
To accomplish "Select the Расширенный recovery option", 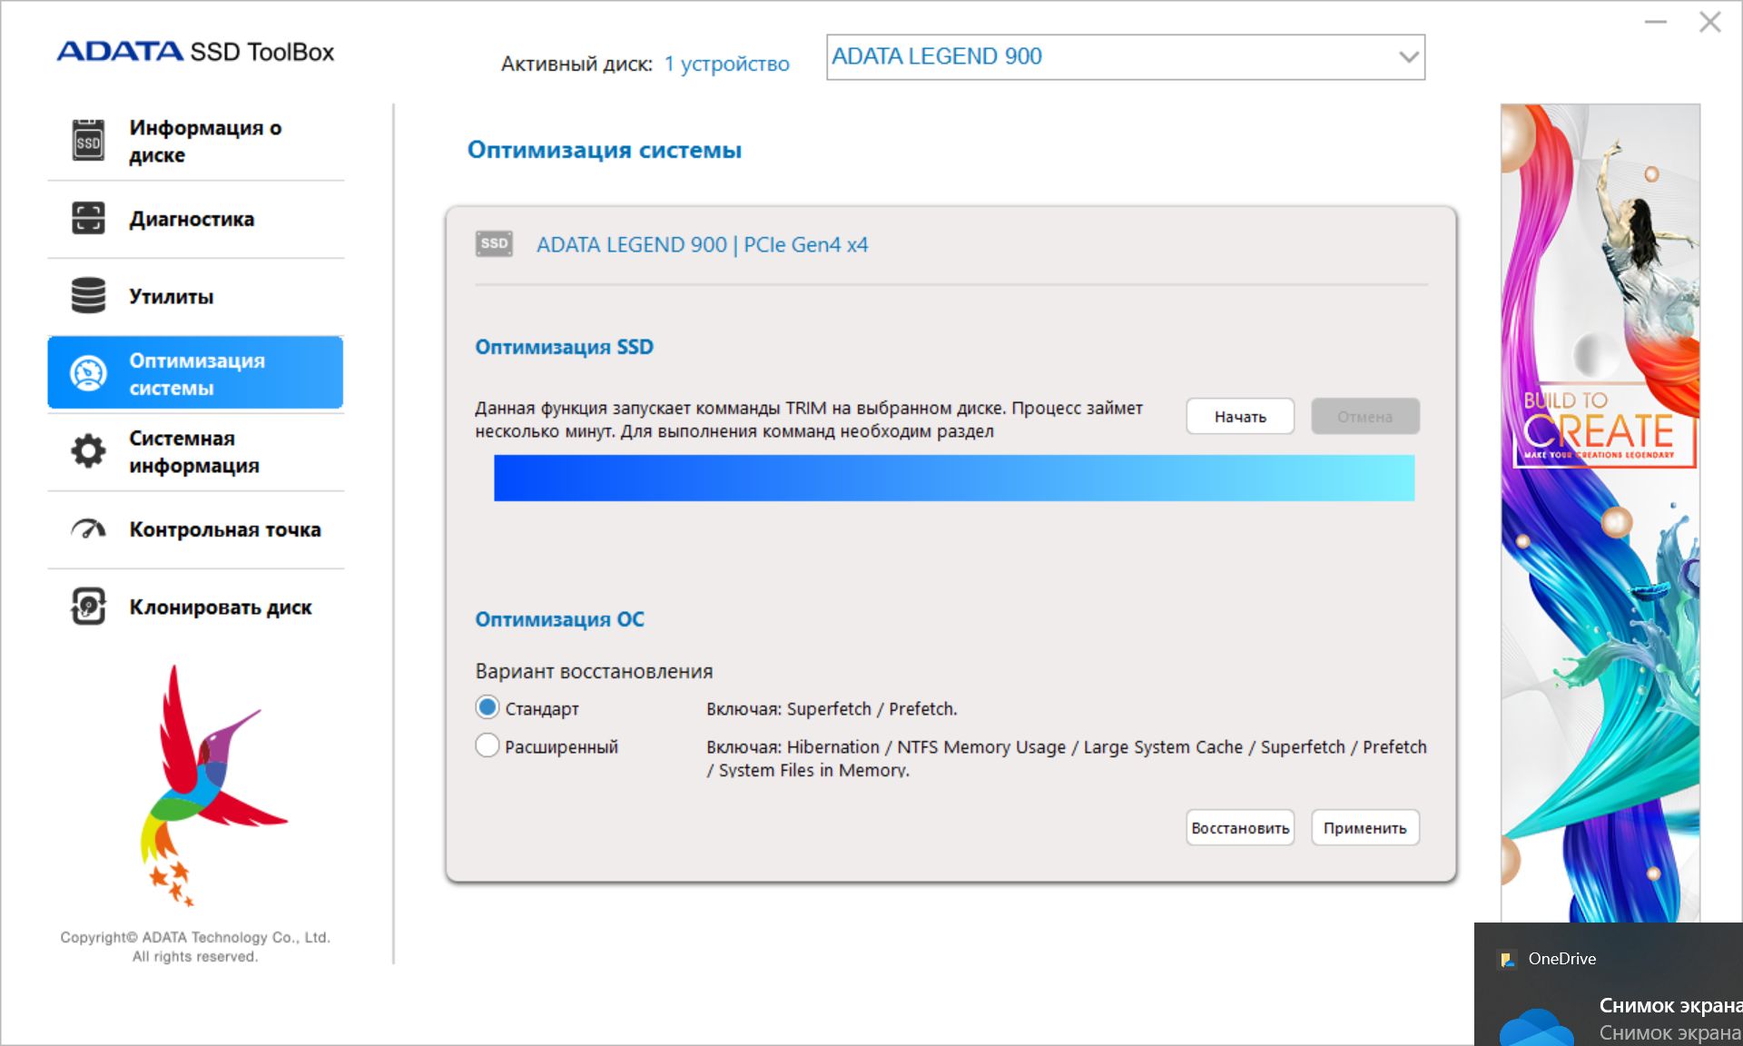I will click(x=487, y=745).
